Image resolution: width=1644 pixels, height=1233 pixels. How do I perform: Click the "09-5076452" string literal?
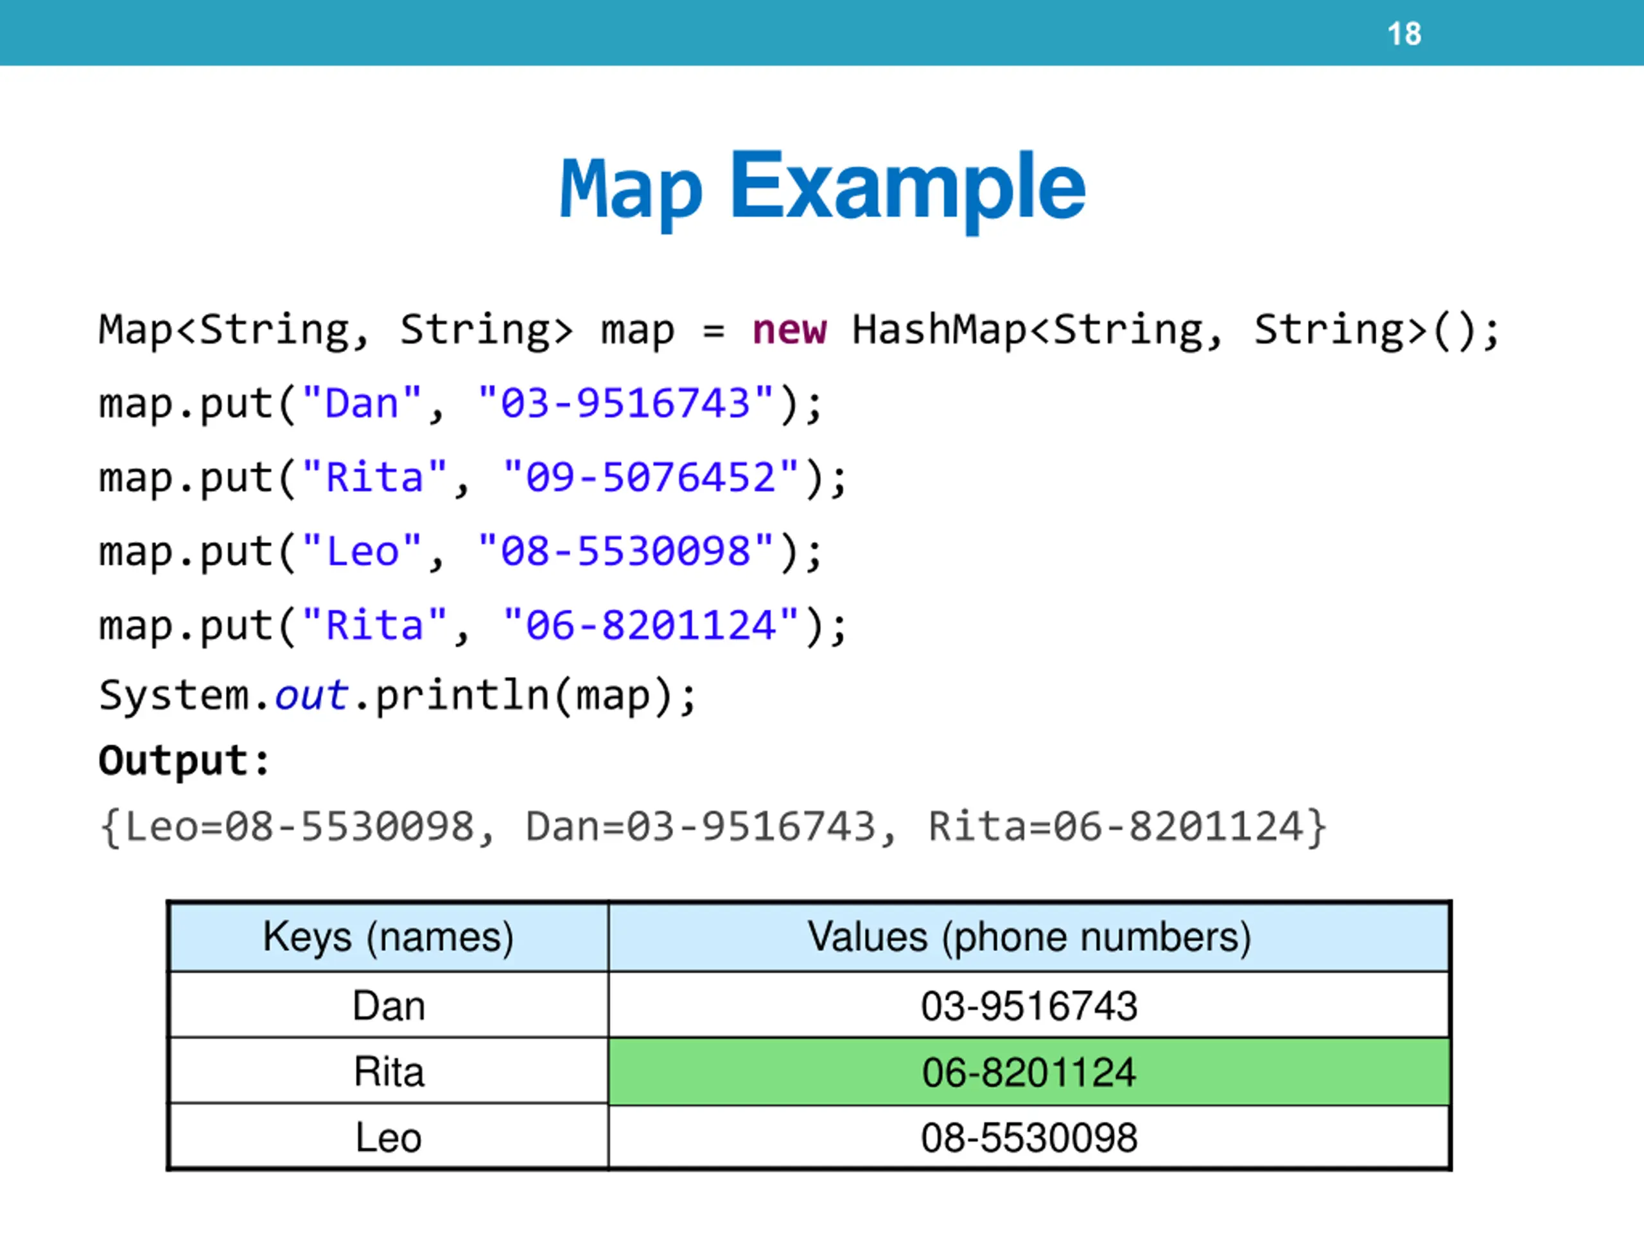pos(651,477)
